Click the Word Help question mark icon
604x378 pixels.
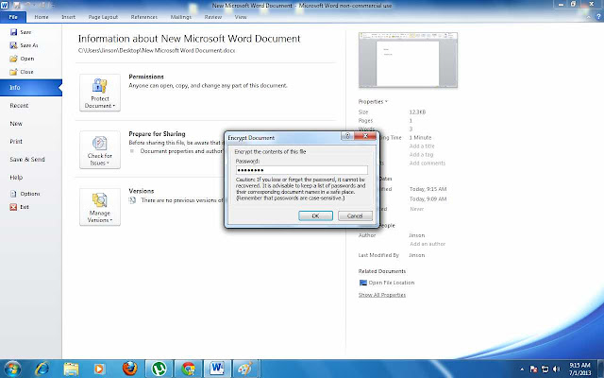pyautogui.click(x=598, y=17)
